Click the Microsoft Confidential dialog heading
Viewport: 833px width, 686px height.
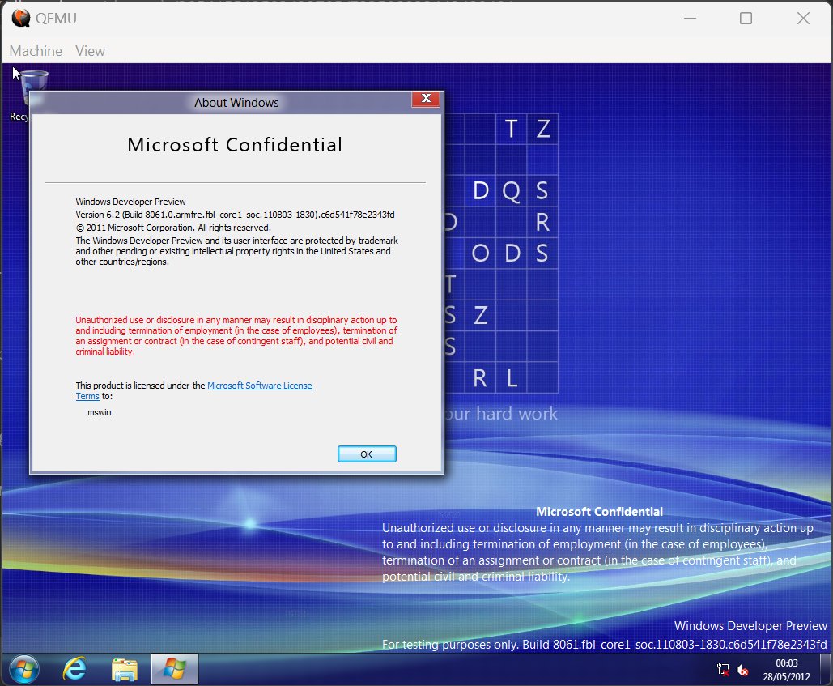pyautogui.click(x=235, y=145)
